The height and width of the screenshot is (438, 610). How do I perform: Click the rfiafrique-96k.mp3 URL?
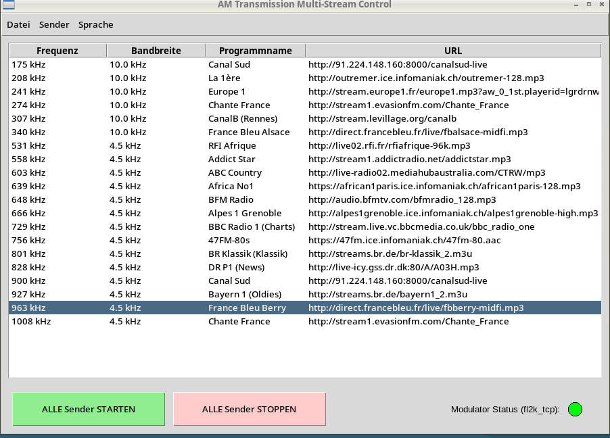pyautogui.click(x=389, y=145)
